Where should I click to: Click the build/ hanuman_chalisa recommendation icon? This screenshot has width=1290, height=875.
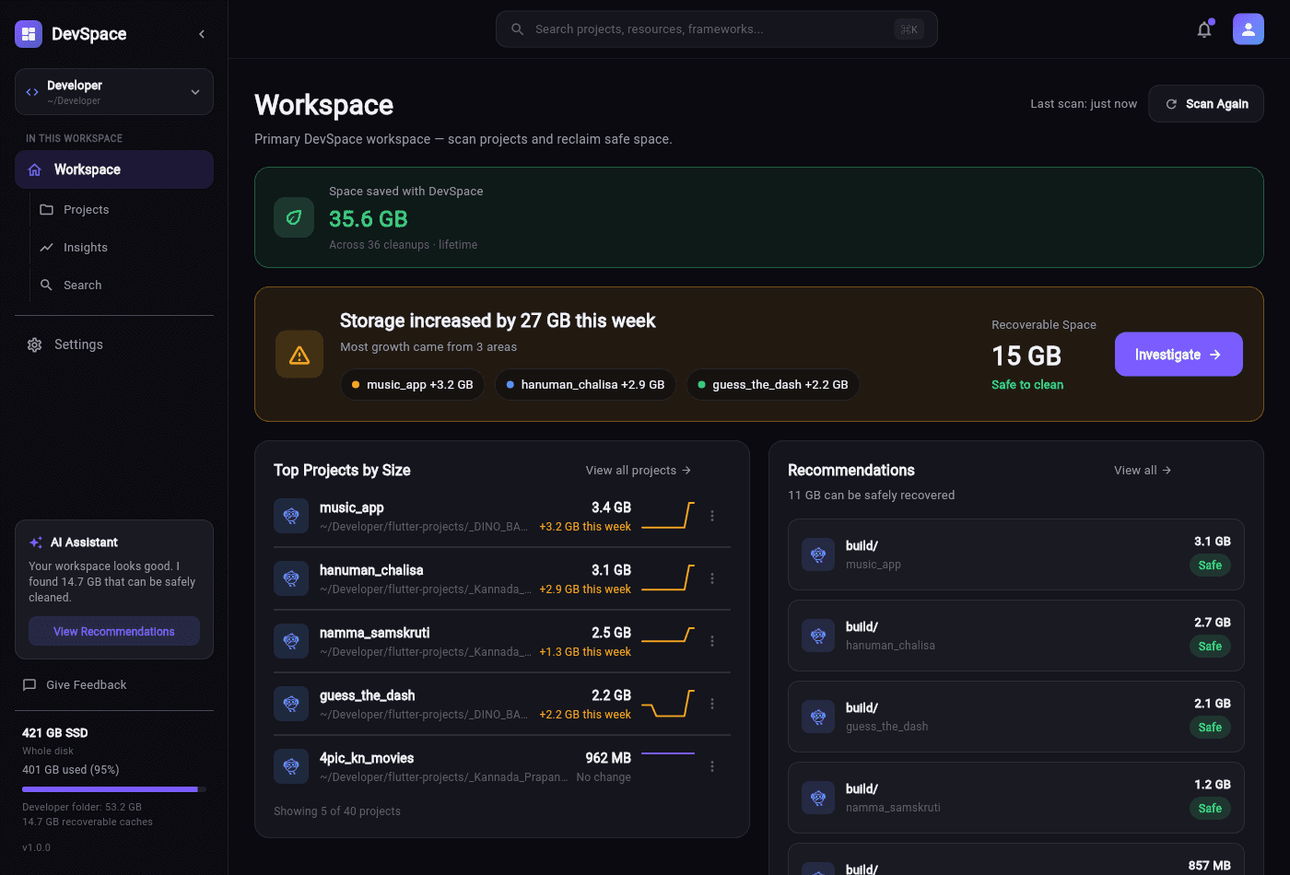[x=818, y=636]
